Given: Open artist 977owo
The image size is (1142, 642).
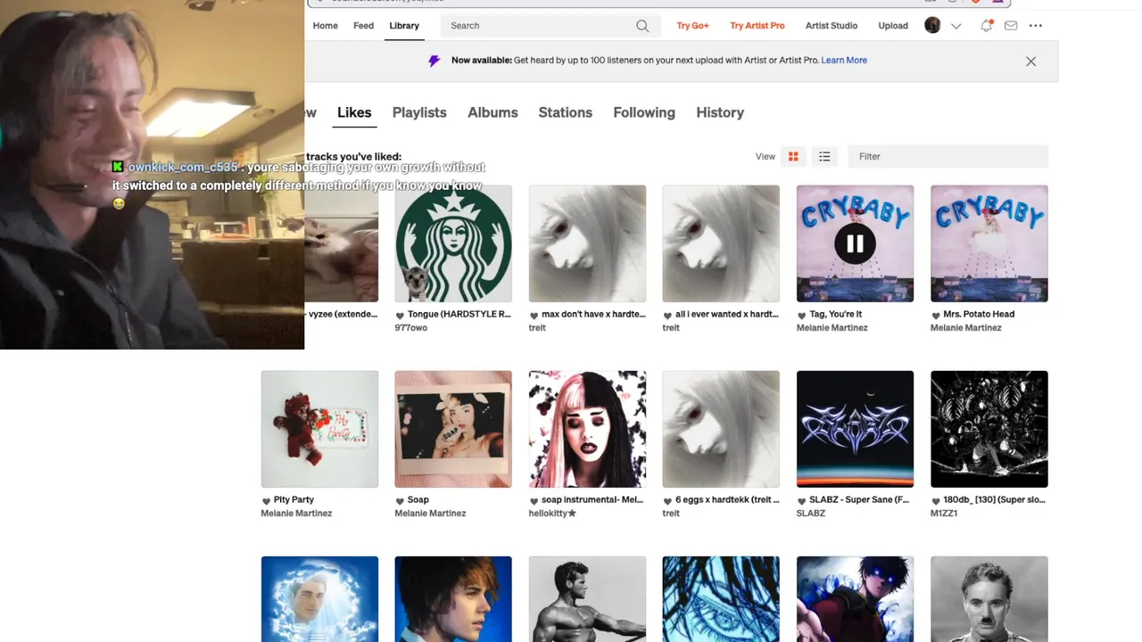Looking at the screenshot, I should pyautogui.click(x=411, y=328).
